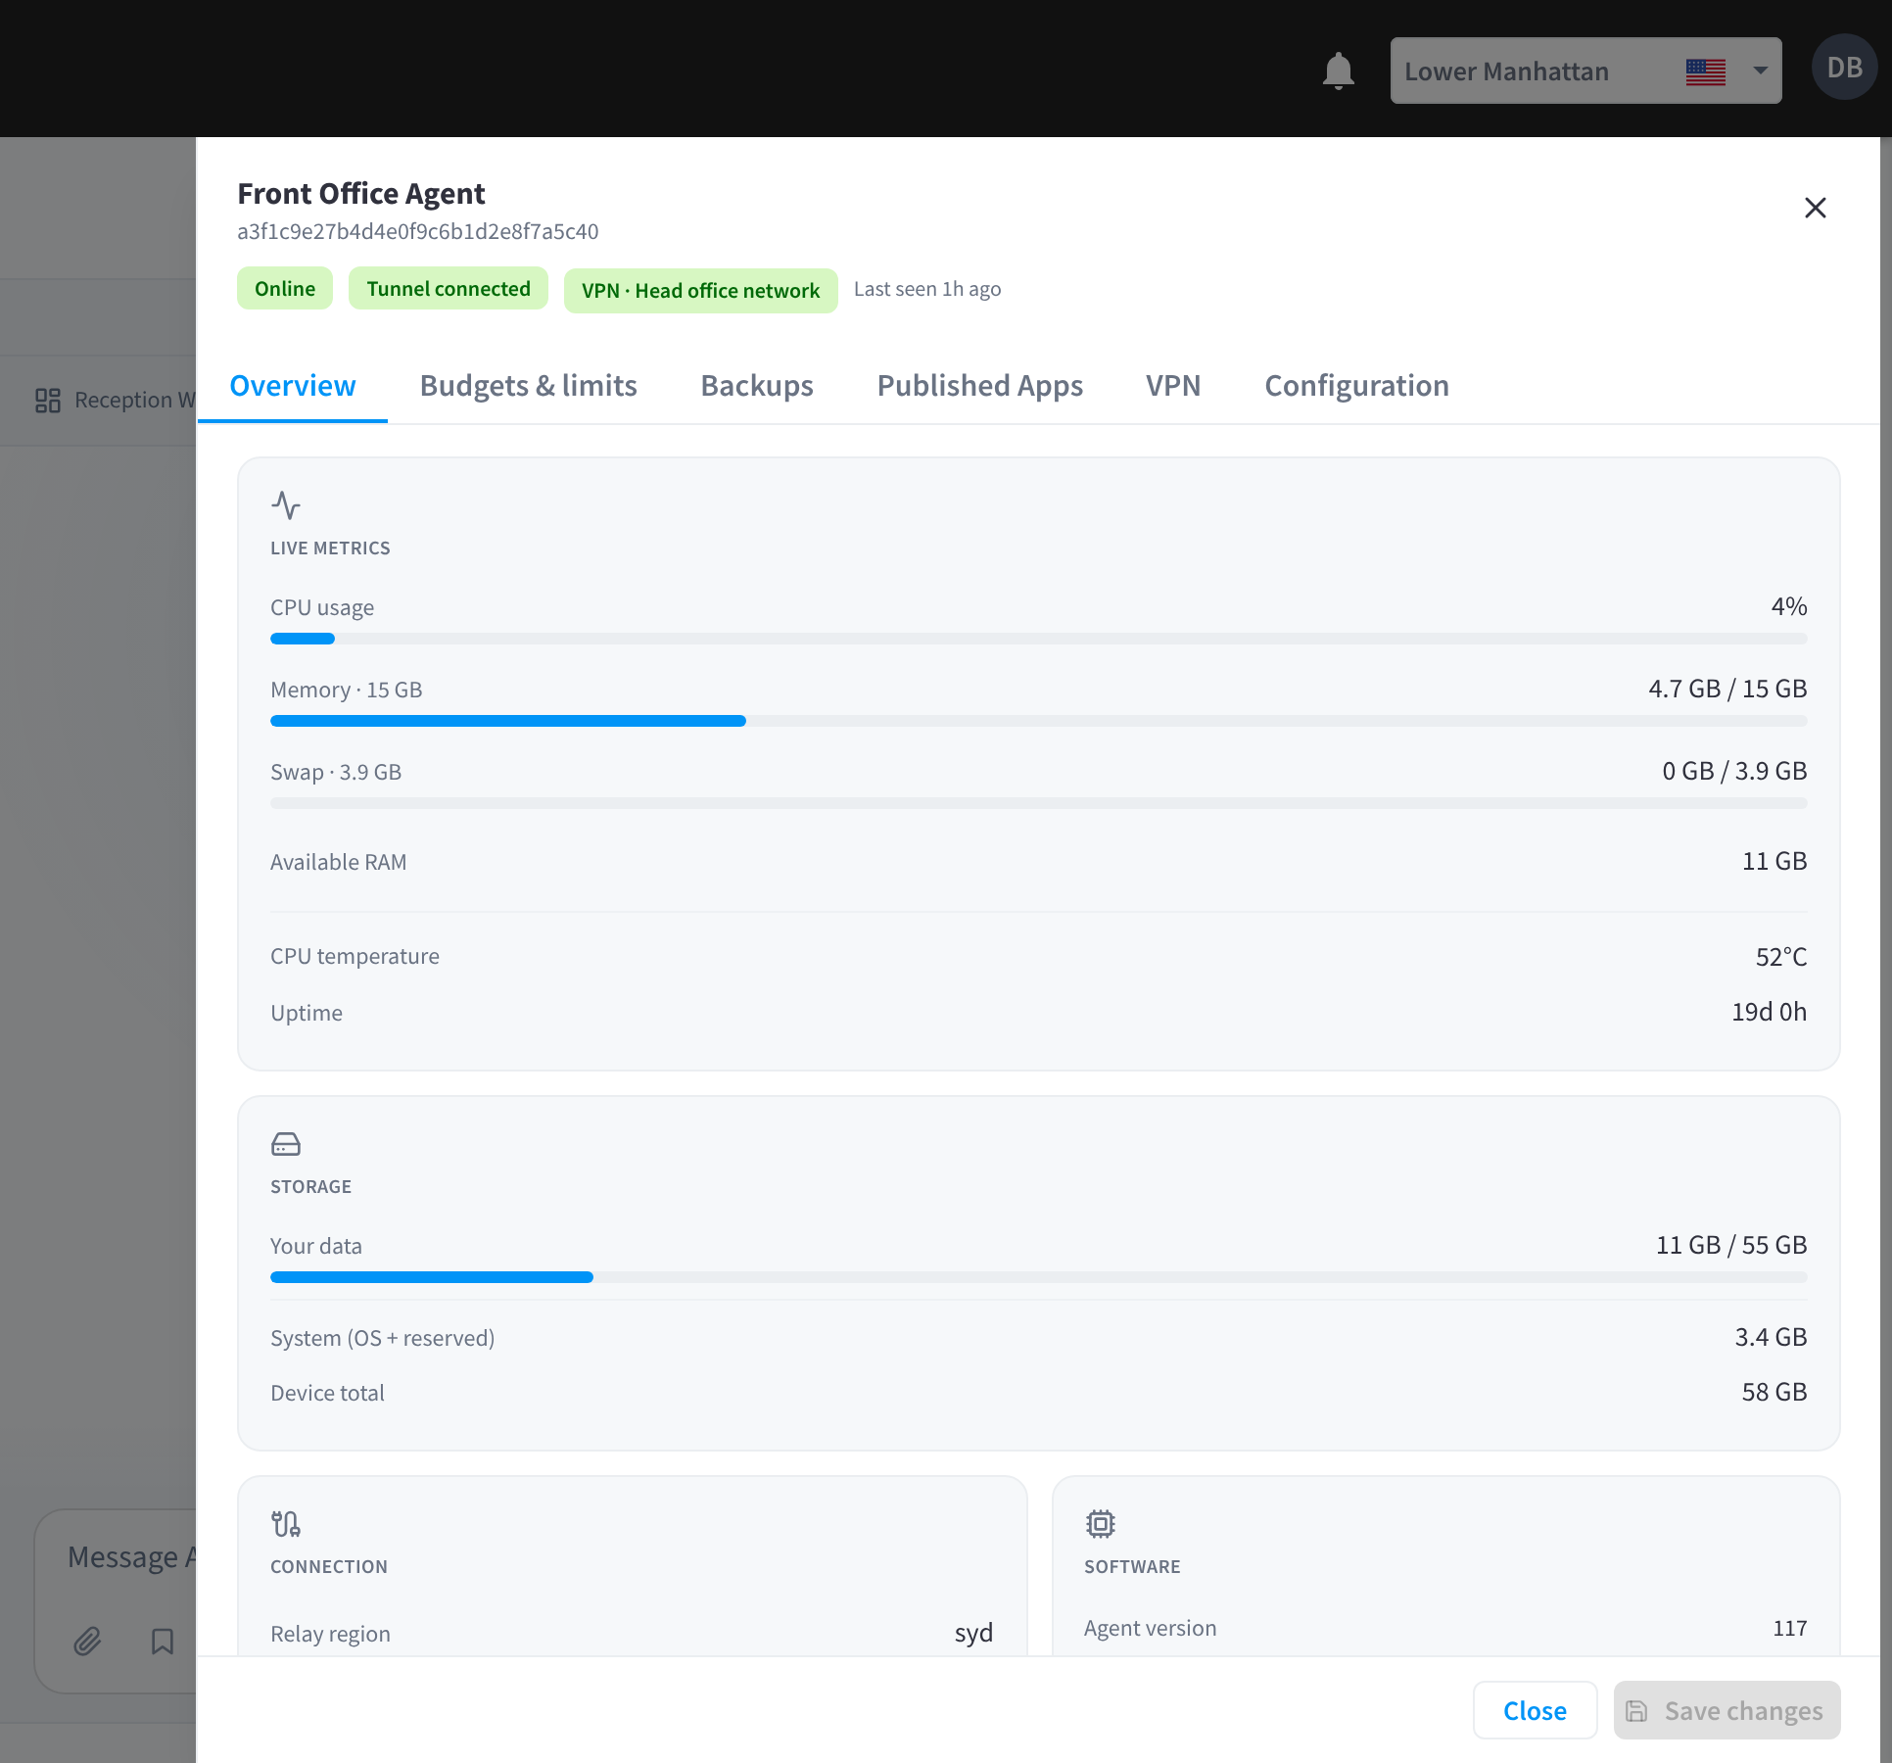Switch to the Overview tab
This screenshot has width=1892, height=1763.
point(292,386)
